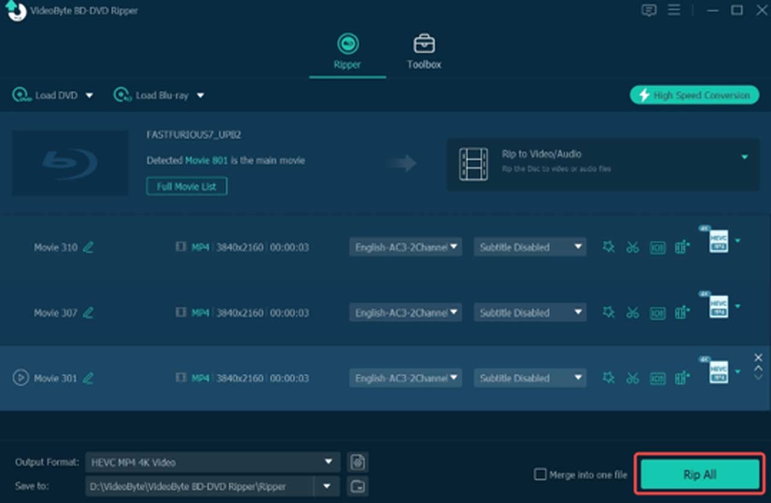The image size is (771, 503).
Task: Click the HEVC MP4 format icon for Movie 307
Action: 719,307
